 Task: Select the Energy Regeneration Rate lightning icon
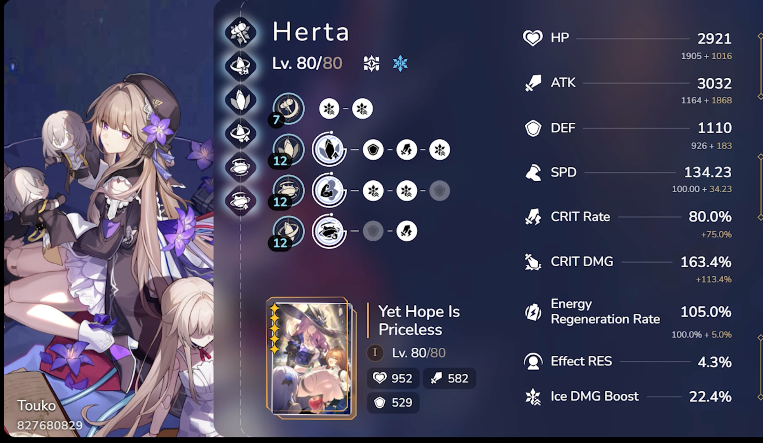pos(533,312)
